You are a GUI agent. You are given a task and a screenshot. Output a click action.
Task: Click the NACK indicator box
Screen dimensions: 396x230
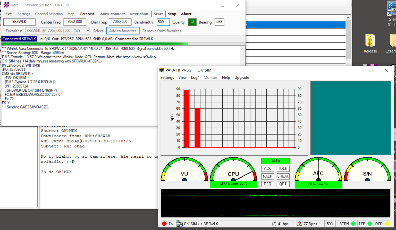268,176
